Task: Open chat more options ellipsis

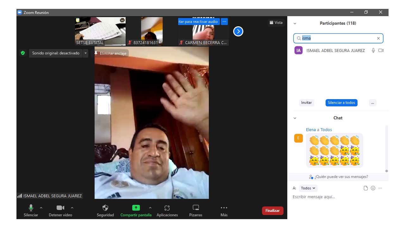Action: (380, 188)
